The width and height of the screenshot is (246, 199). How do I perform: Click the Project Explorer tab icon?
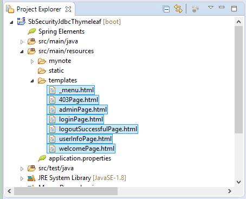click(x=10, y=9)
